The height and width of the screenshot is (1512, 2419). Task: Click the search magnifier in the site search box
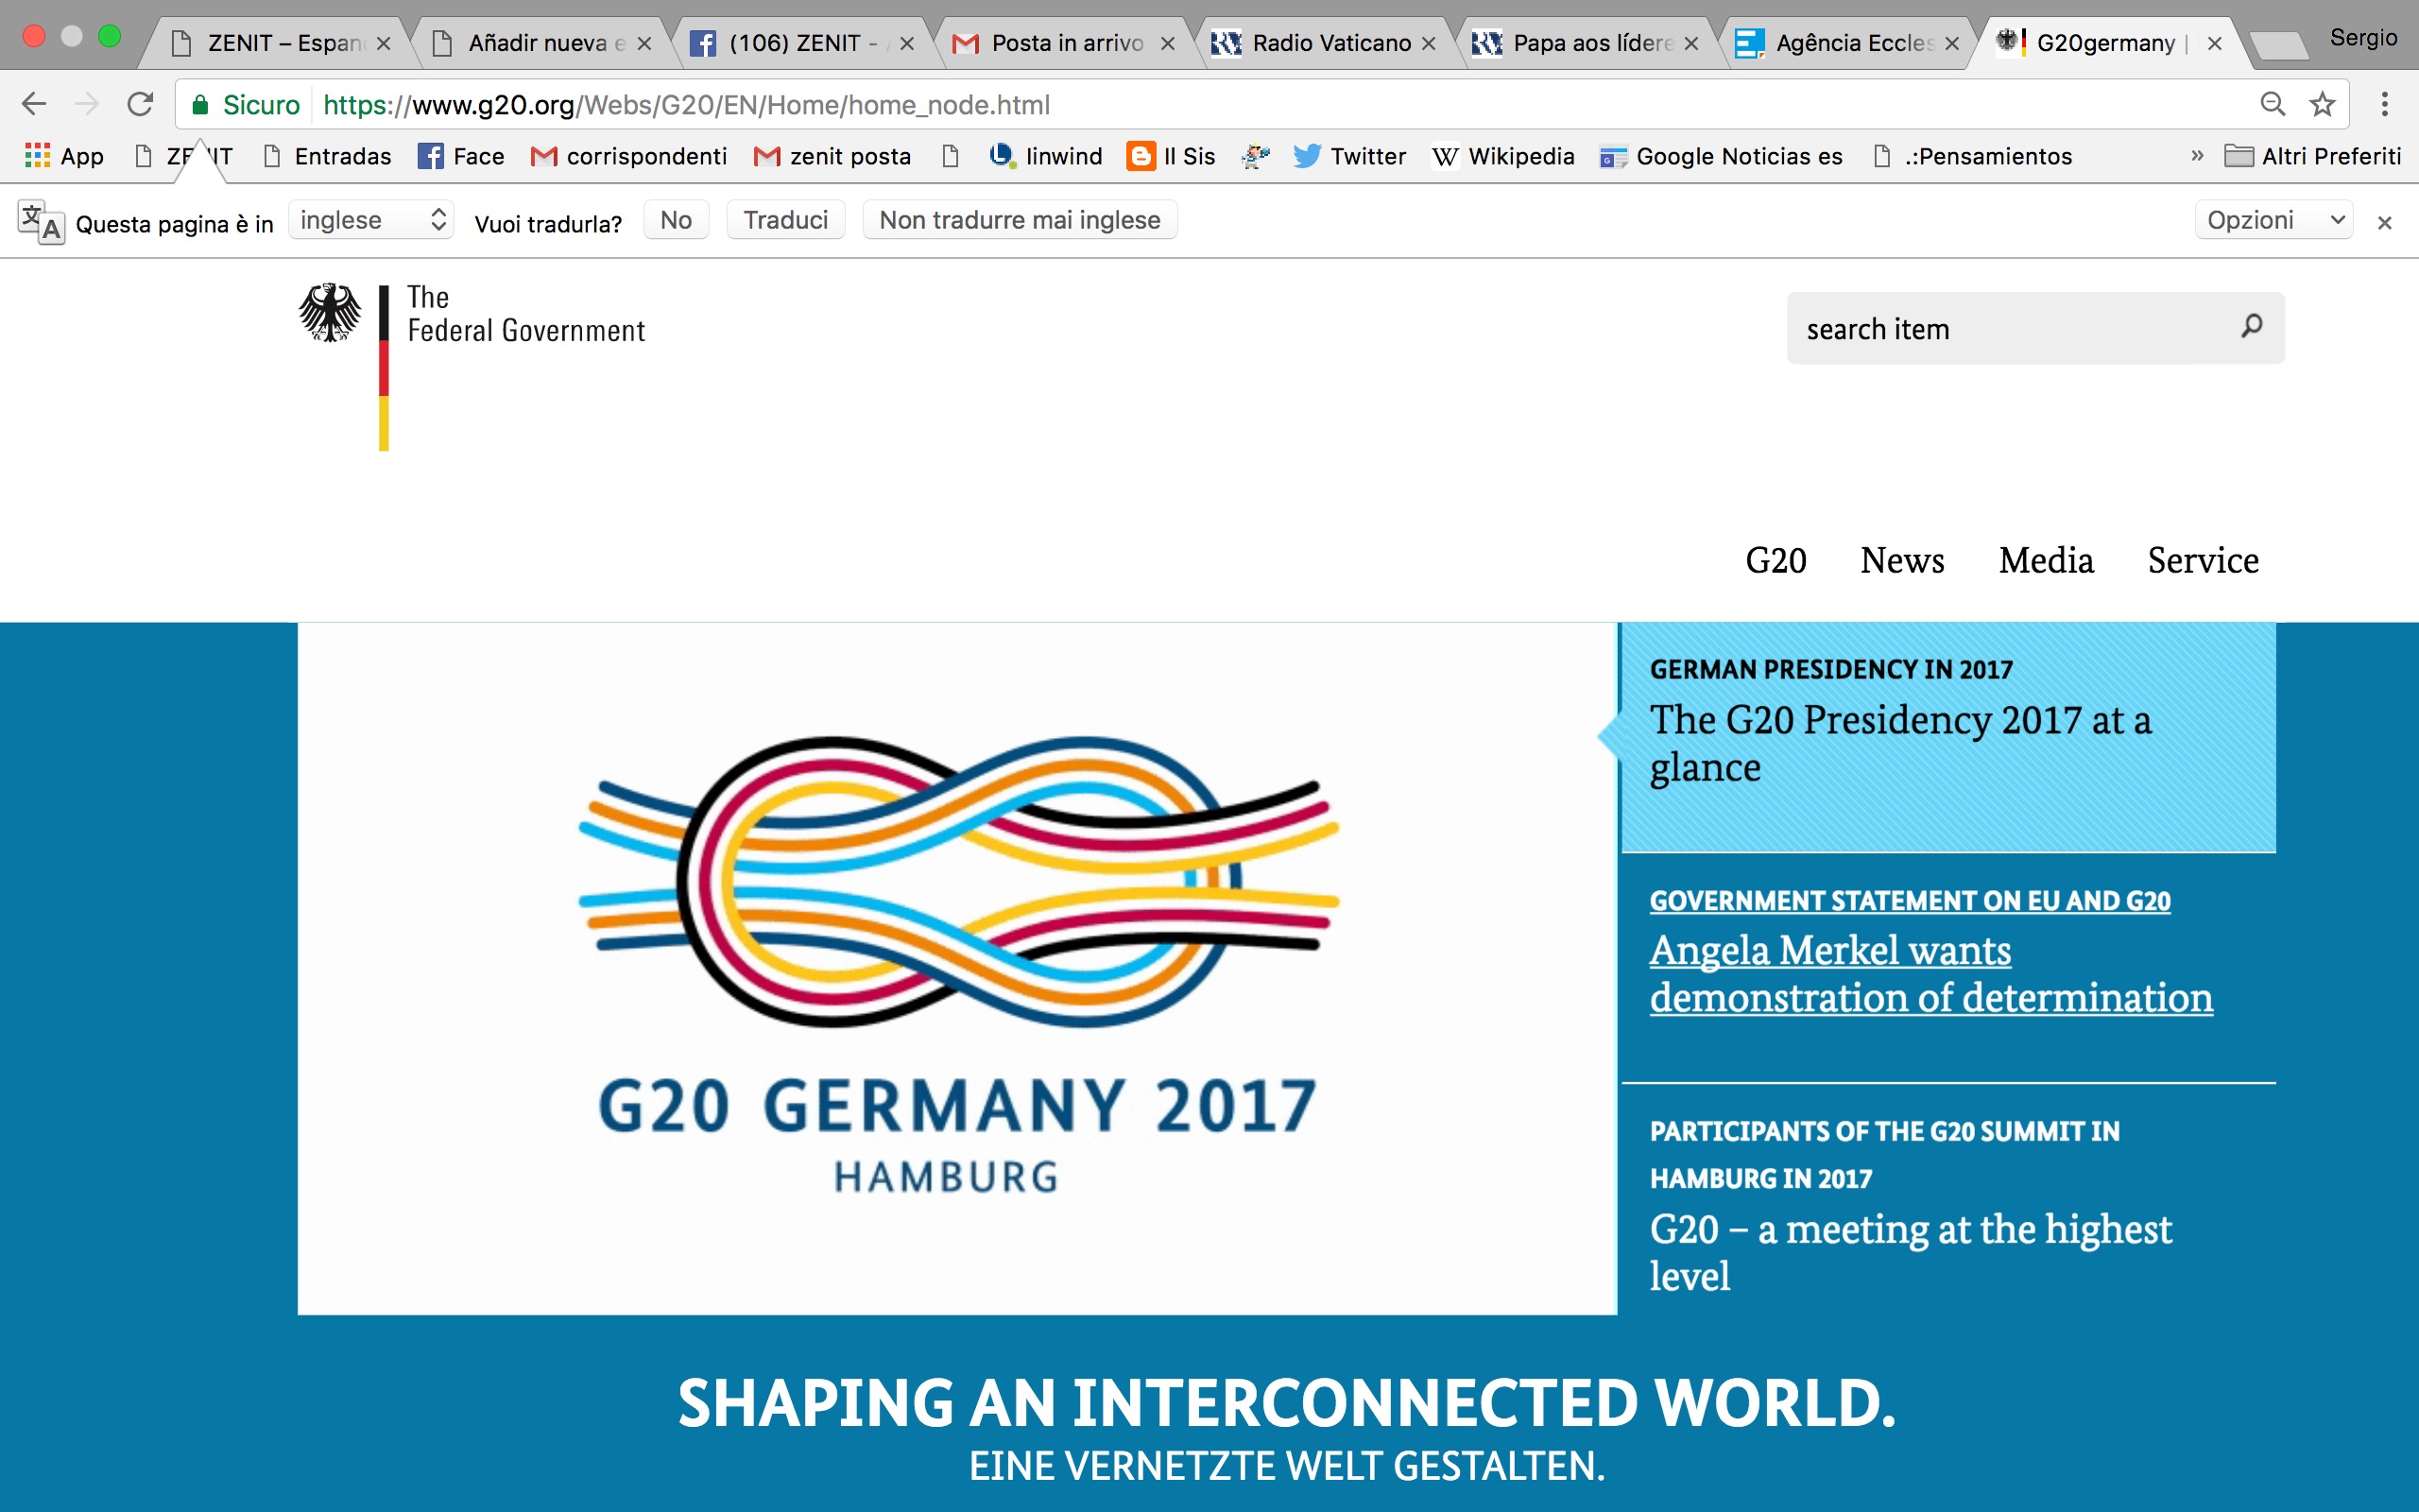click(x=2251, y=326)
